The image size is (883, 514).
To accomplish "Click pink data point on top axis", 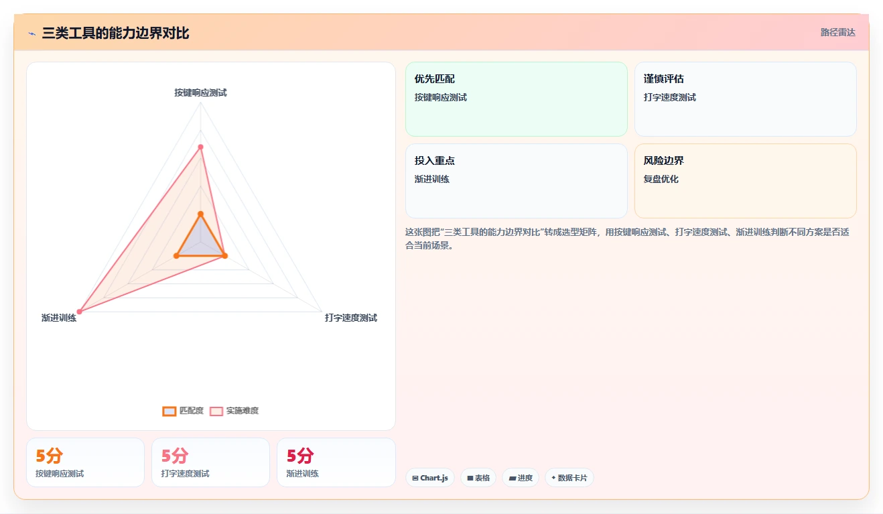I will pos(200,147).
